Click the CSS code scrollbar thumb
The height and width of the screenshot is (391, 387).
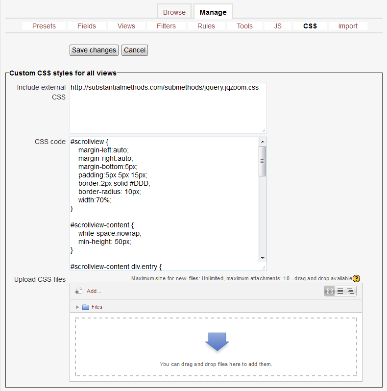coord(263,161)
